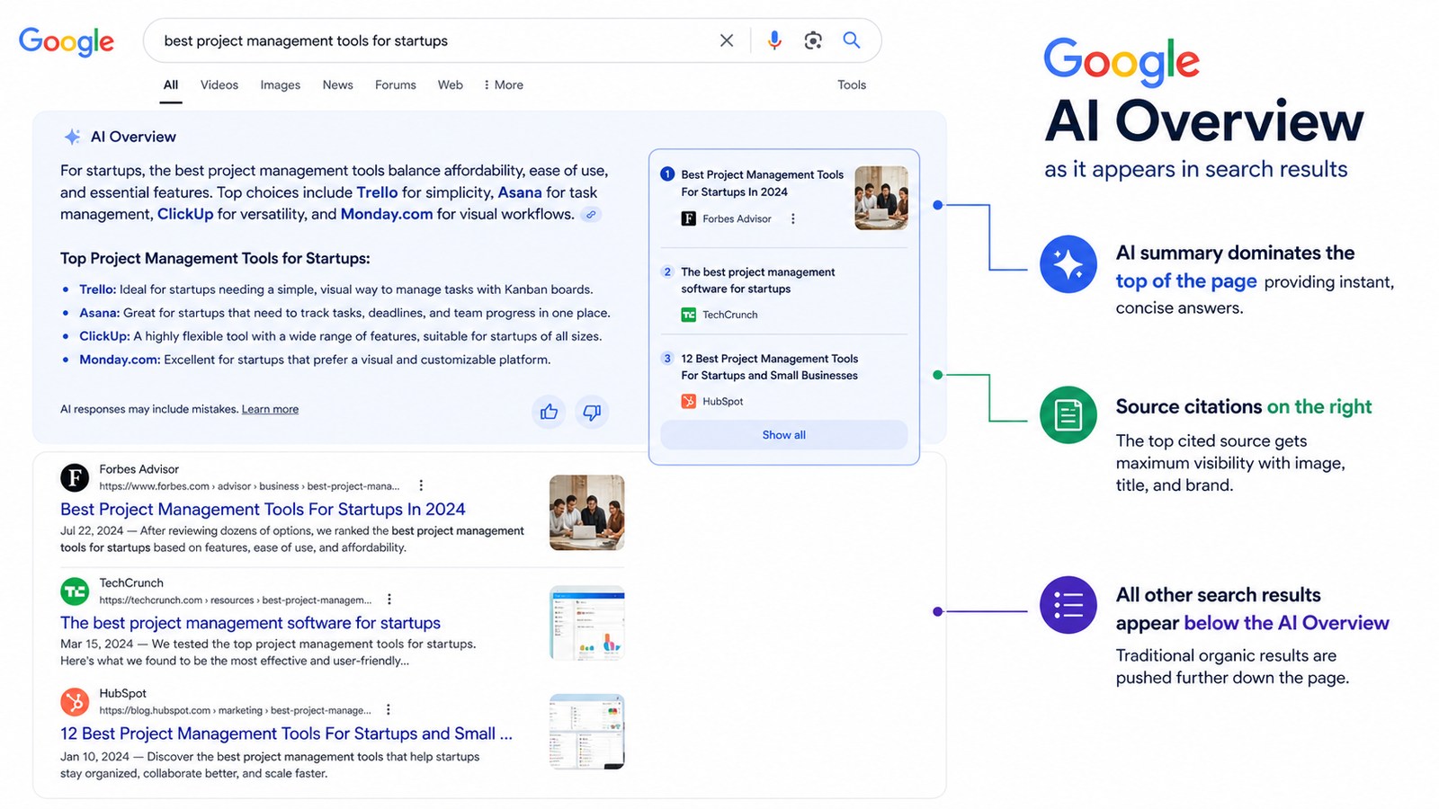This screenshot has width=1439, height=809.
Task: Open The best project management software for startups result
Action: [x=250, y=623]
